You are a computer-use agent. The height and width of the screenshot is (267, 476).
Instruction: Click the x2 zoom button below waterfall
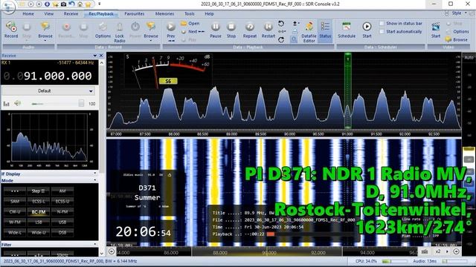438,251
